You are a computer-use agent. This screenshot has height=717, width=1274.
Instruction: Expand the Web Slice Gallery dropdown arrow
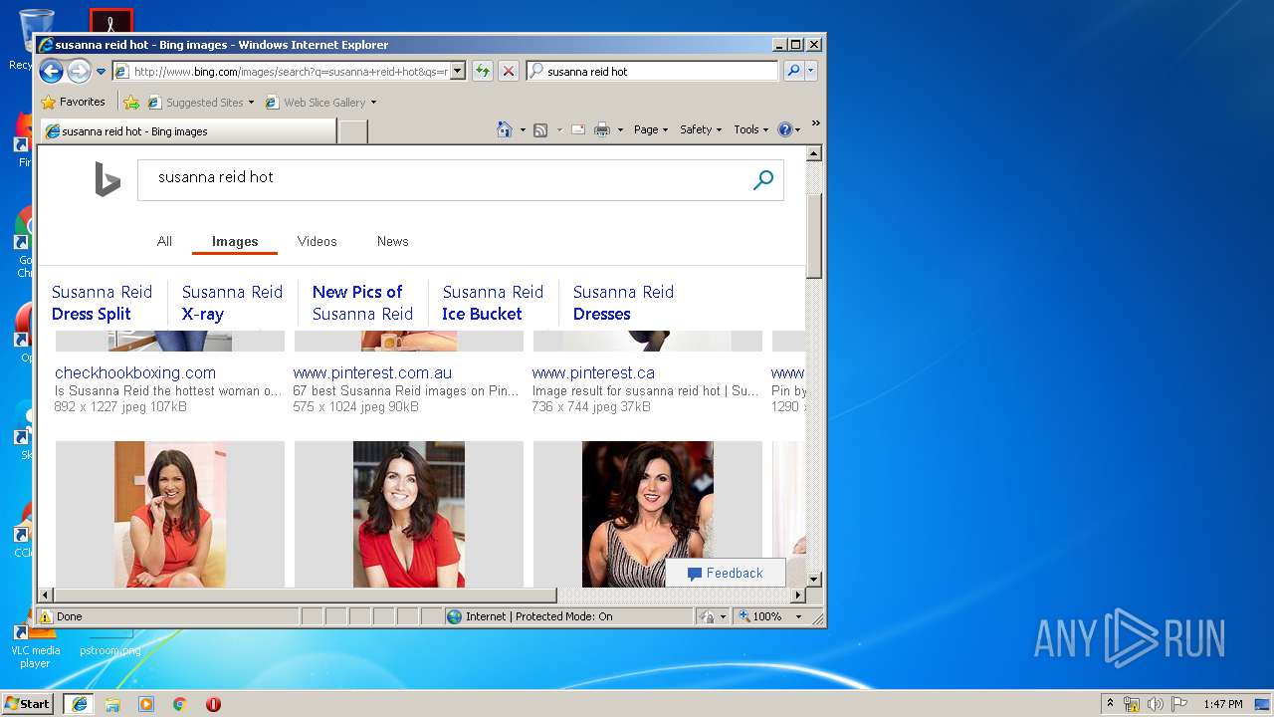[373, 102]
